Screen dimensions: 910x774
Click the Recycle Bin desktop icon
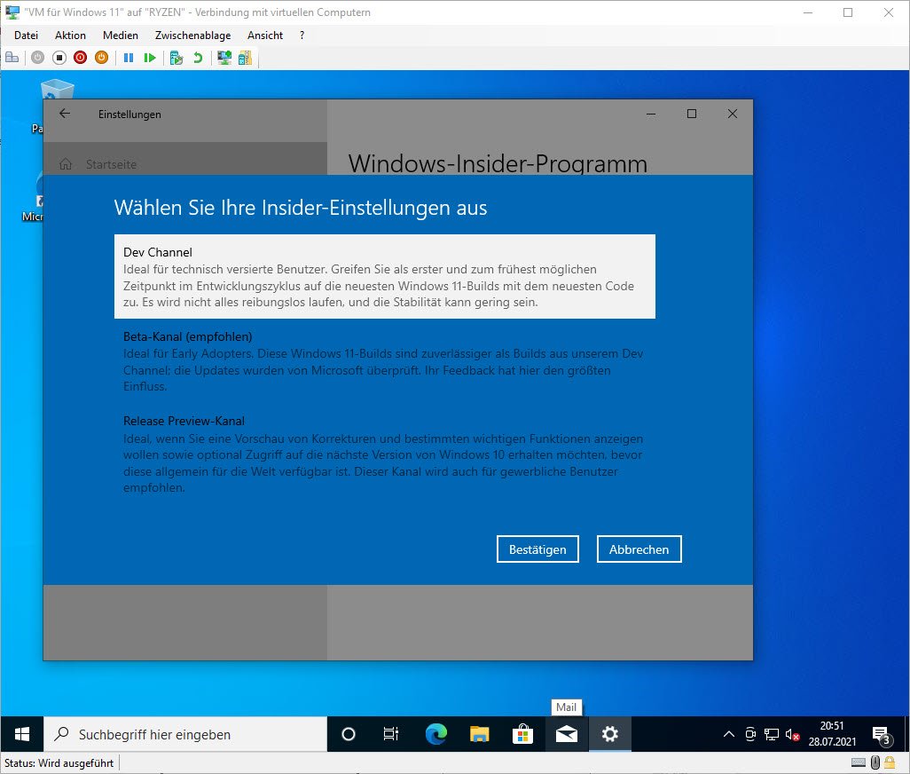pos(57,90)
